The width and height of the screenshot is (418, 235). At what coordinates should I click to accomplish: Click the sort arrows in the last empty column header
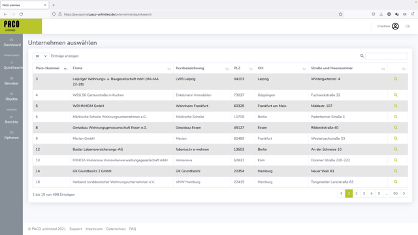pyautogui.click(x=404, y=69)
